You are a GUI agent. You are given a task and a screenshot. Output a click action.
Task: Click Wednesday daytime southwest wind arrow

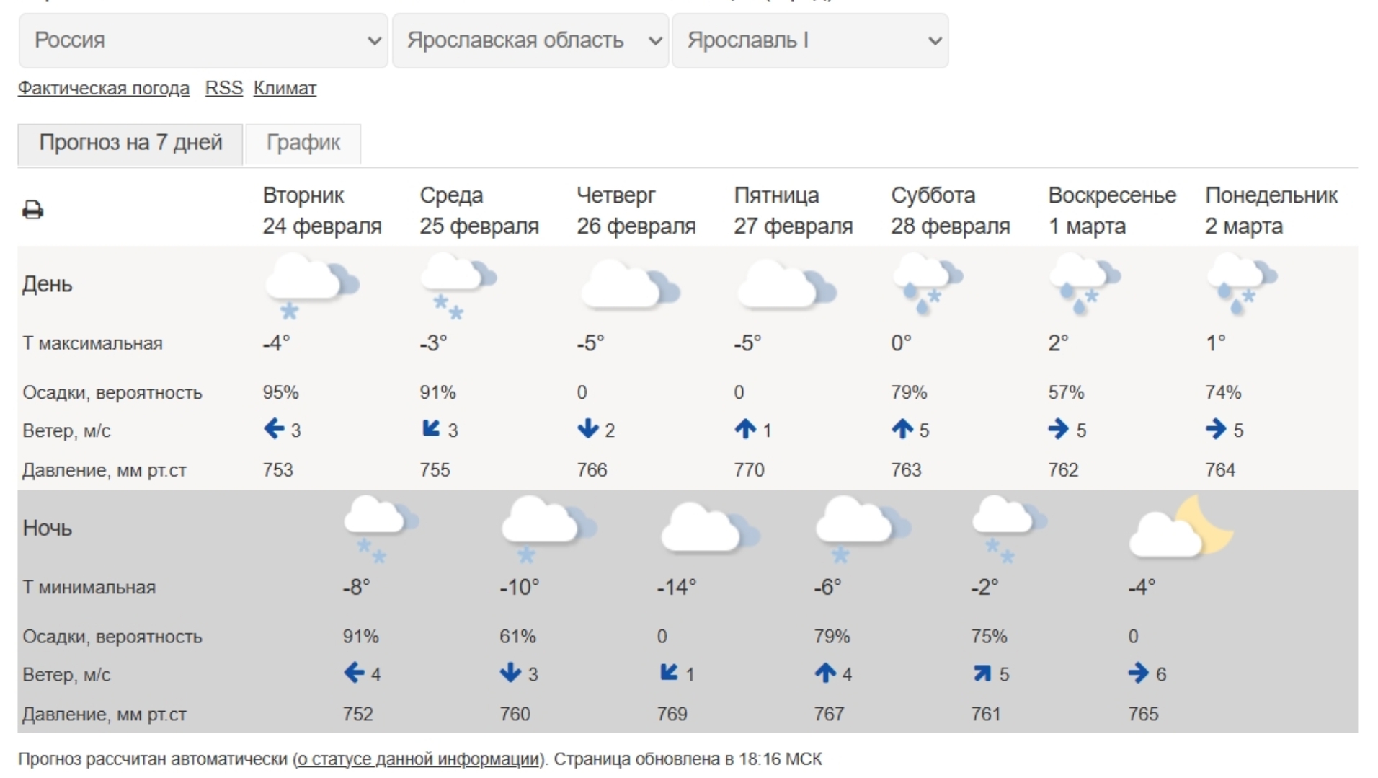pos(431,430)
